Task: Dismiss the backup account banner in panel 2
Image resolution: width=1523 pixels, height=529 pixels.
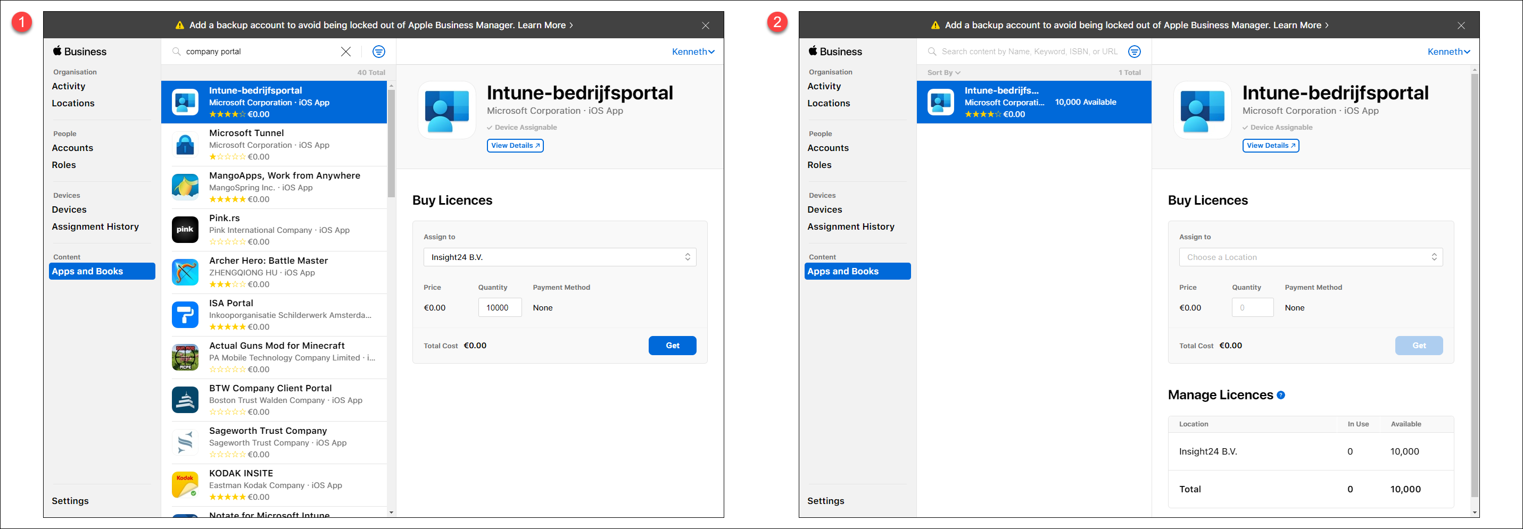Action: (1461, 26)
